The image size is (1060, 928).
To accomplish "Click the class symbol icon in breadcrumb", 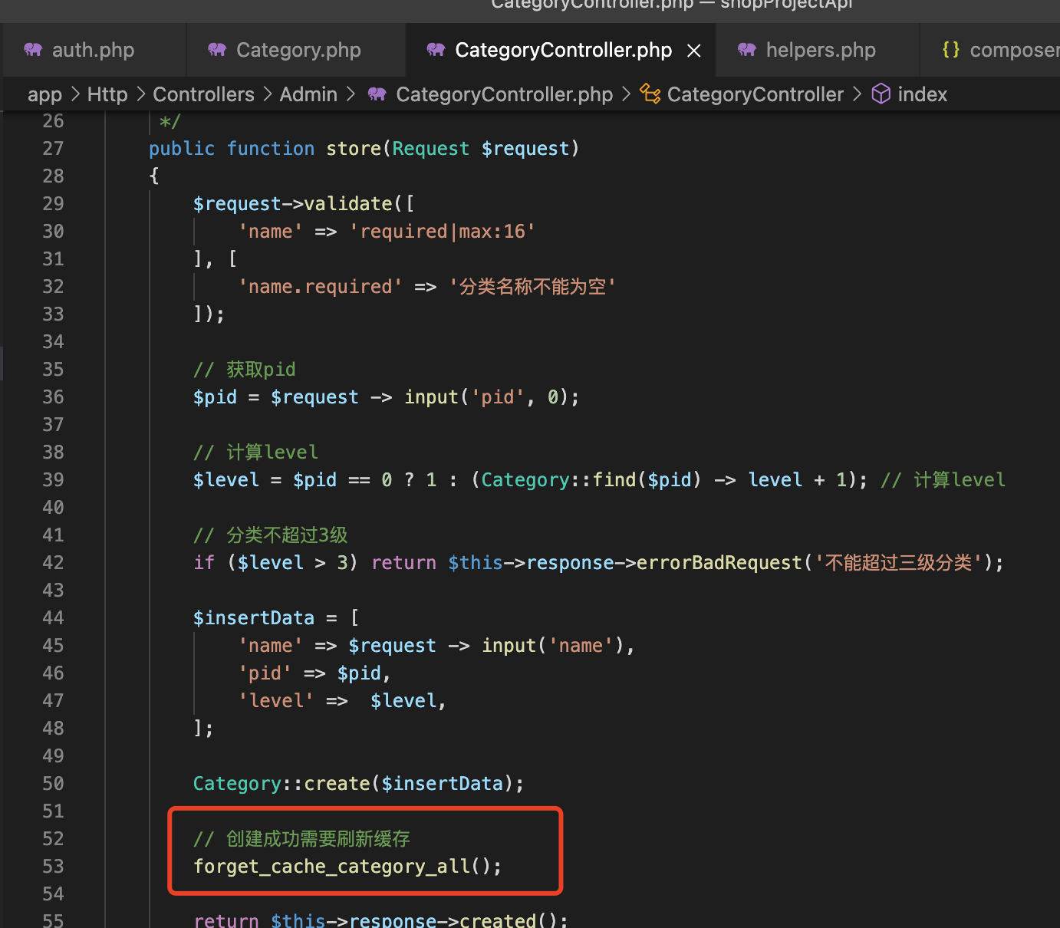I will [x=650, y=94].
